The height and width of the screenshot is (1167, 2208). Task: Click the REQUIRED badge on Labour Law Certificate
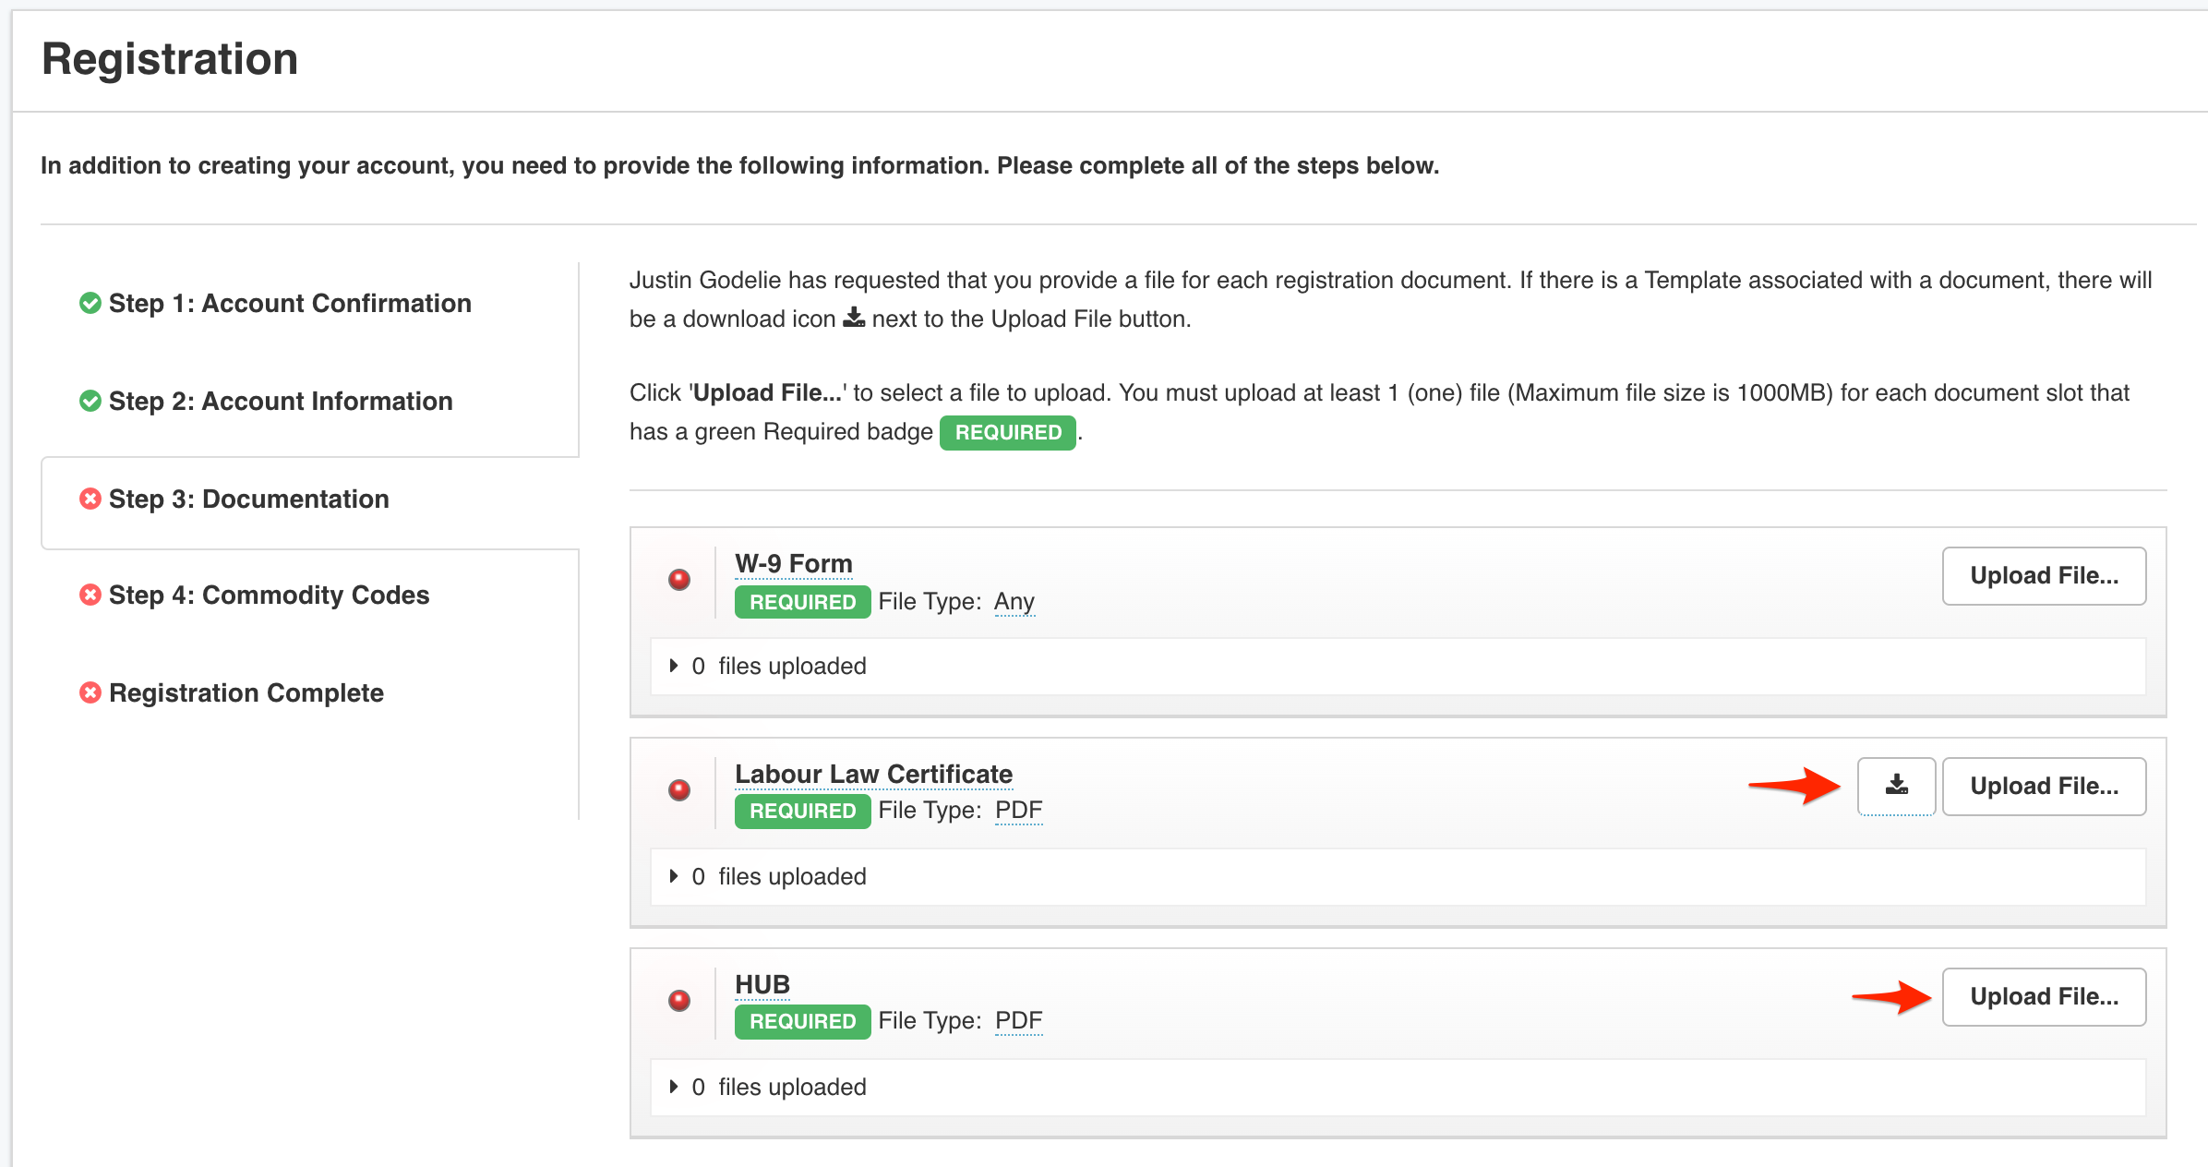(x=802, y=811)
